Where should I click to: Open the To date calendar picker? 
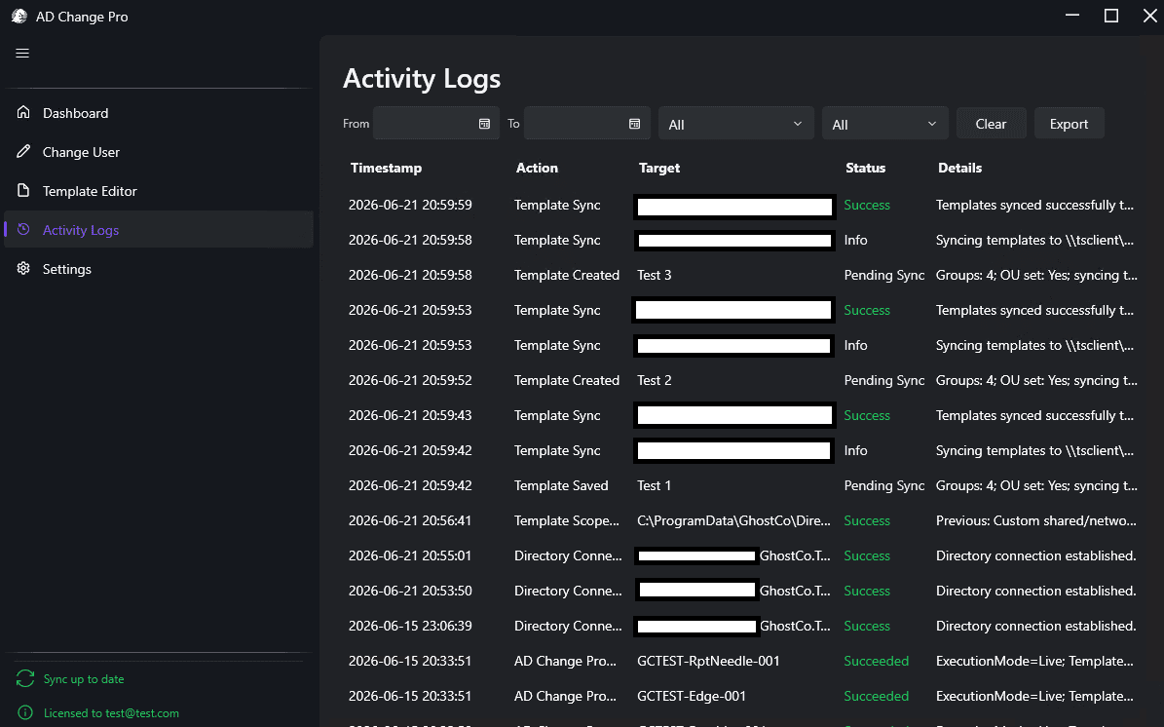tap(635, 124)
